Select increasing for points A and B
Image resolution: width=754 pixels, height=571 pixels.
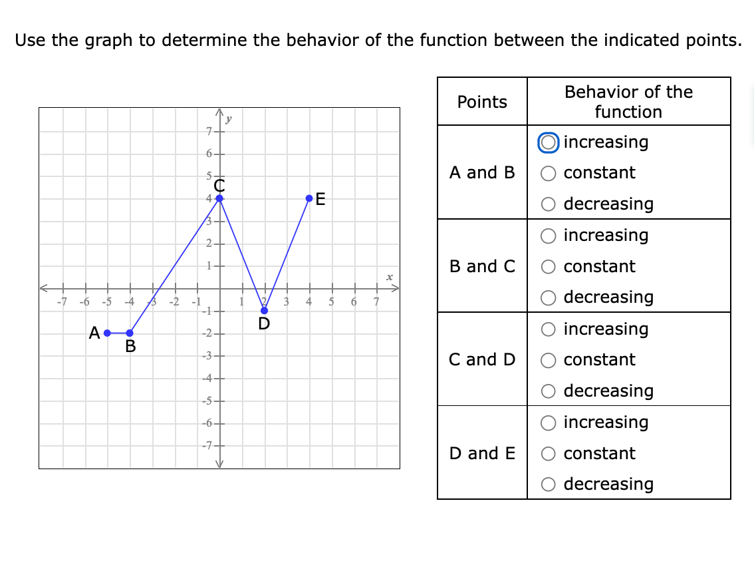[547, 142]
